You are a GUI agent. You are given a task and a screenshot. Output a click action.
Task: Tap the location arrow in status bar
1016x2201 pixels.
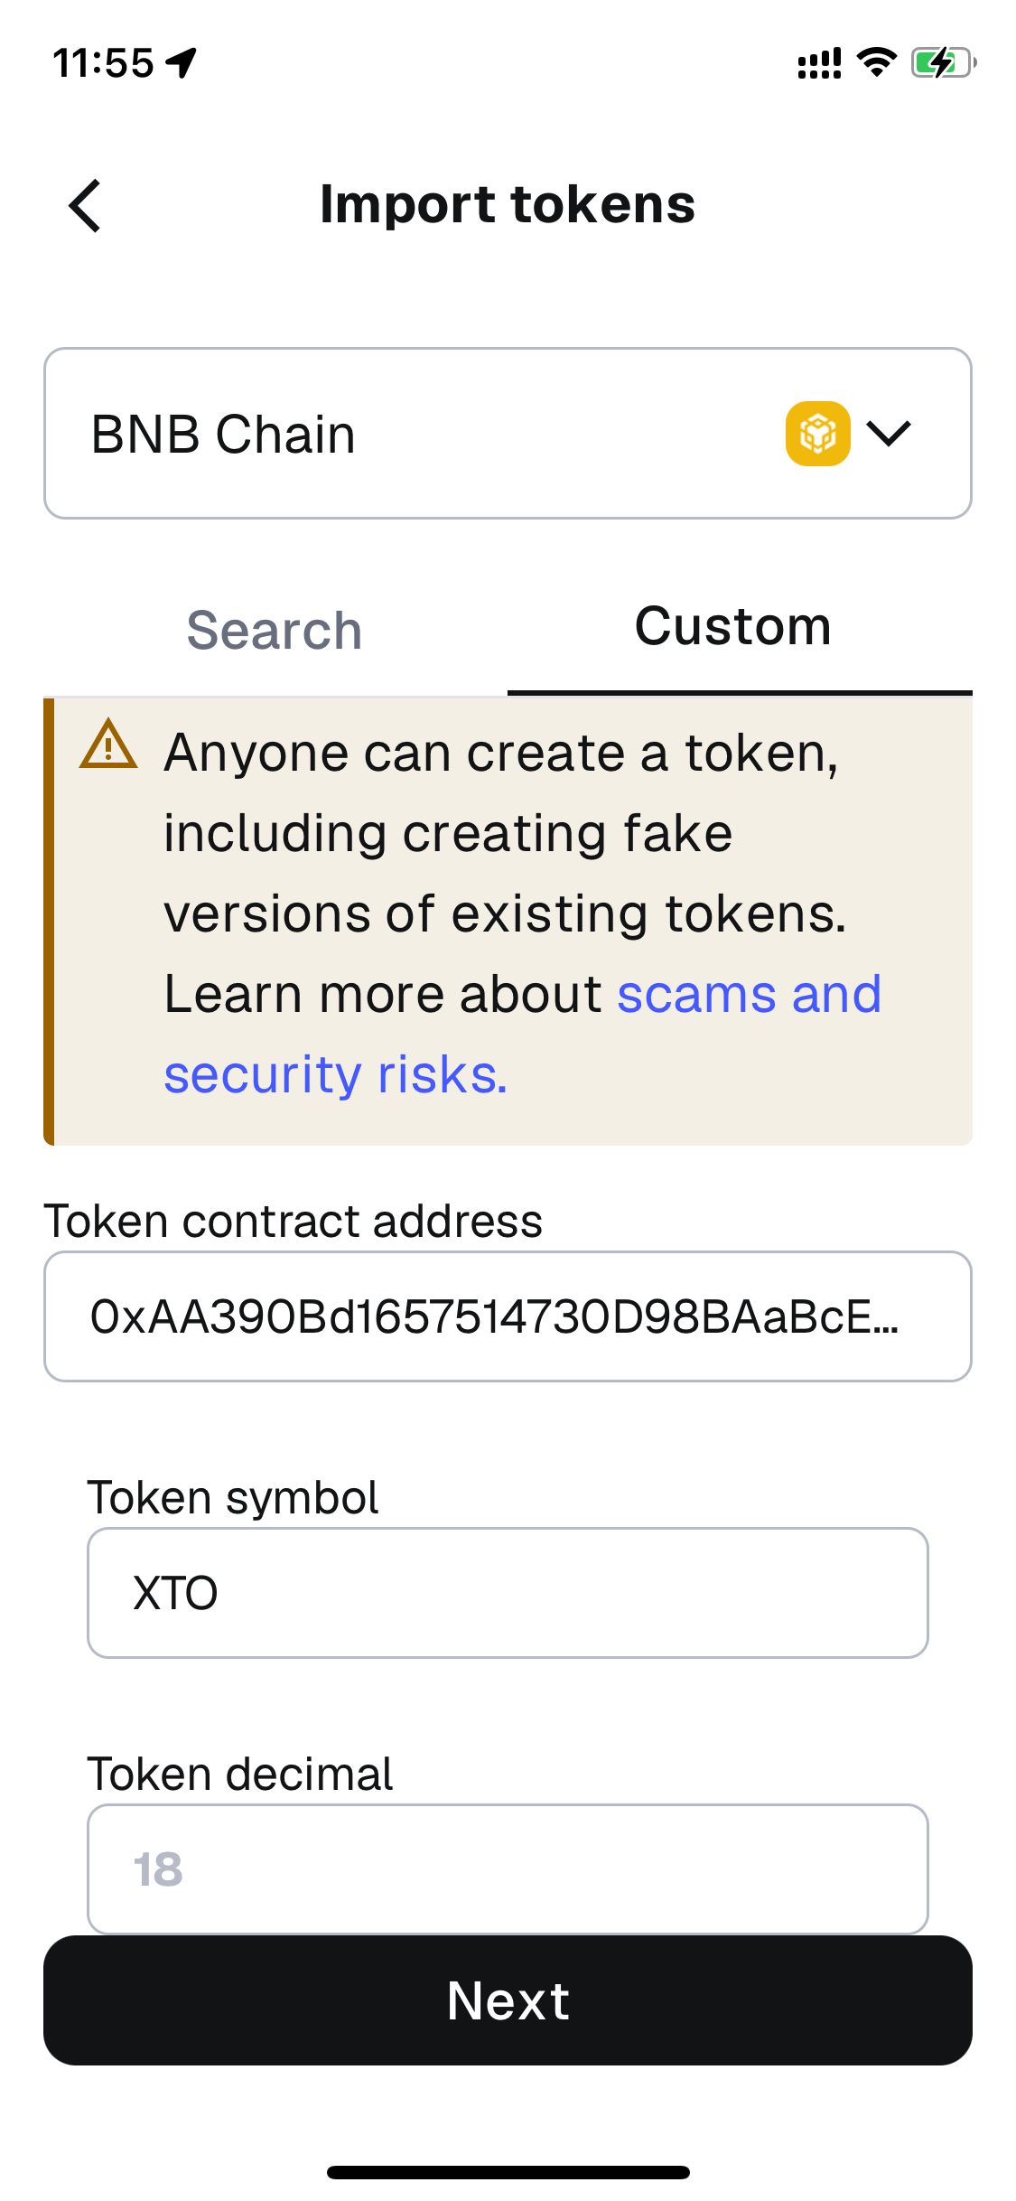click(182, 63)
